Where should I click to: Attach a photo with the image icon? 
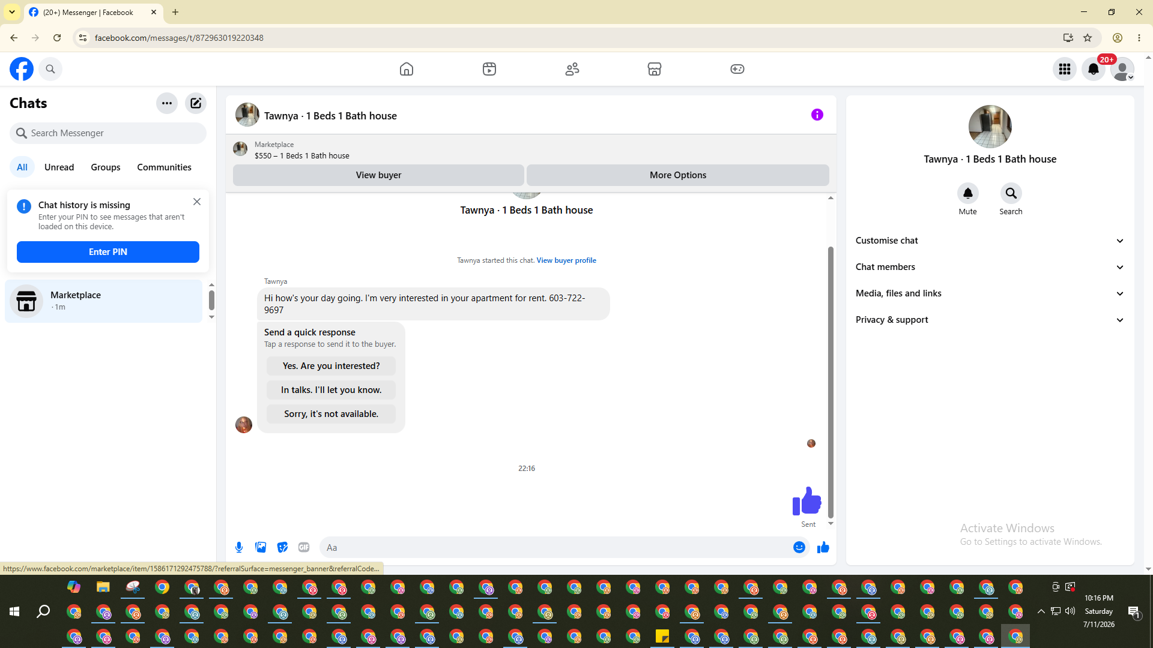click(x=261, y=547)
